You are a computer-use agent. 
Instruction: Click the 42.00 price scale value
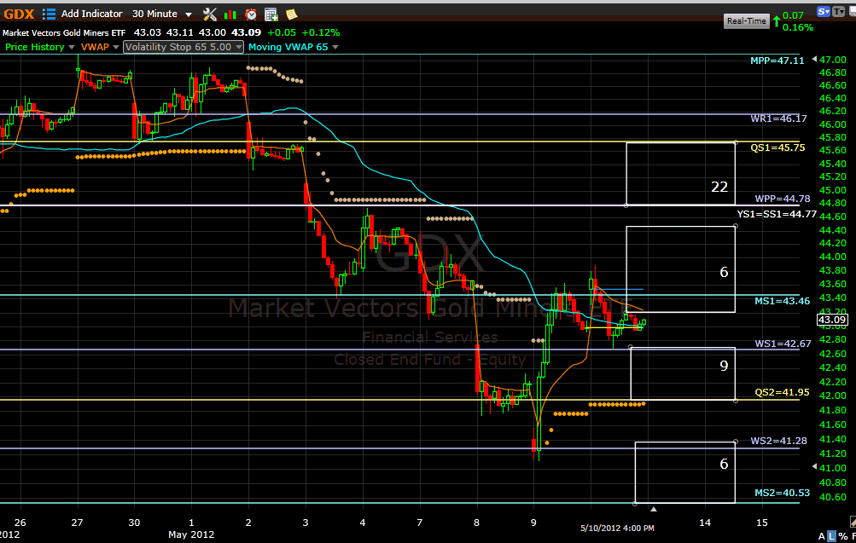point(832,396)
